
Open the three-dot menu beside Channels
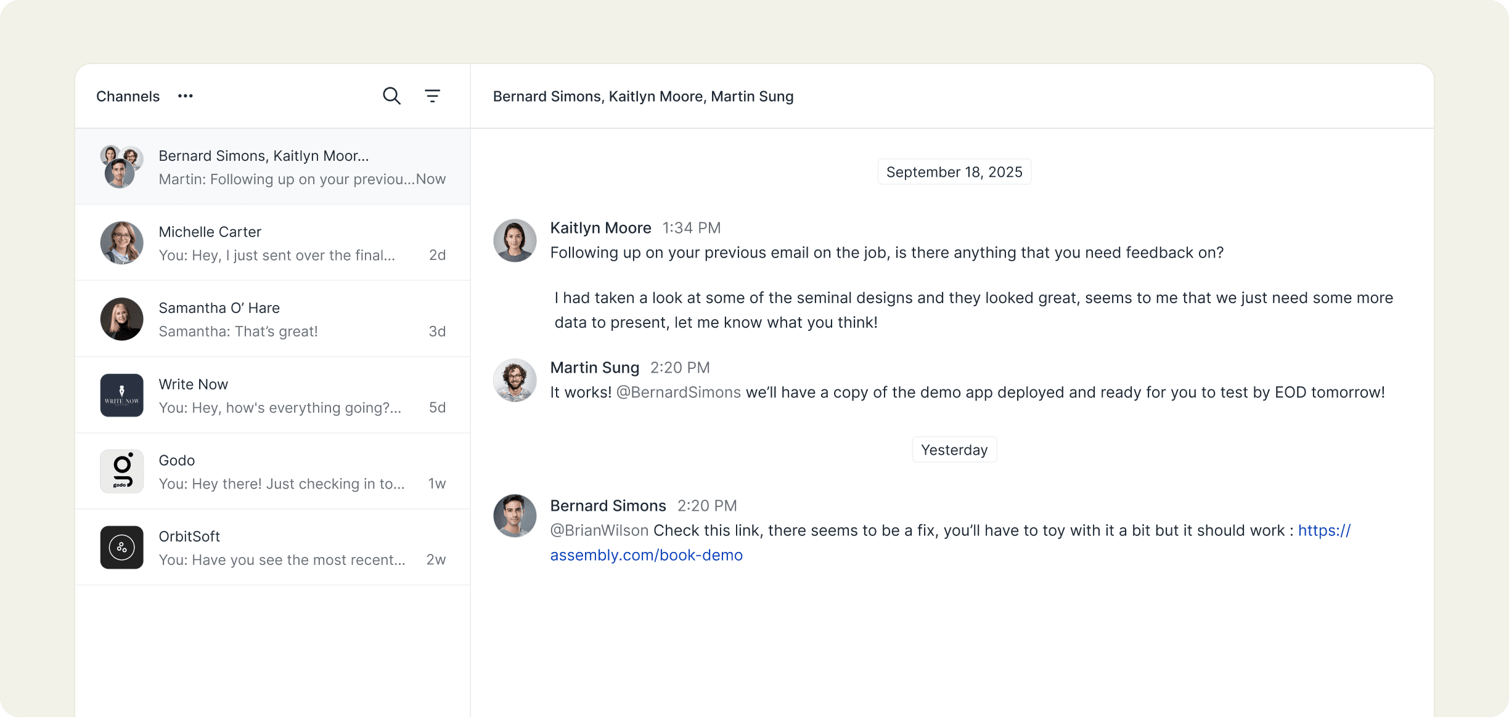click(x=186, y=96)
